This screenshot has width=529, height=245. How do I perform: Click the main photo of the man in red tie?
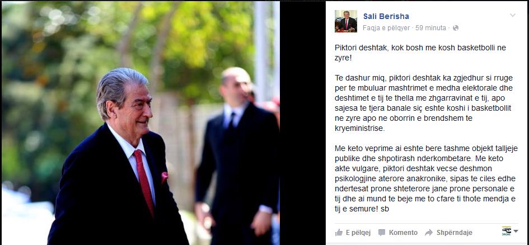[141, 123]
